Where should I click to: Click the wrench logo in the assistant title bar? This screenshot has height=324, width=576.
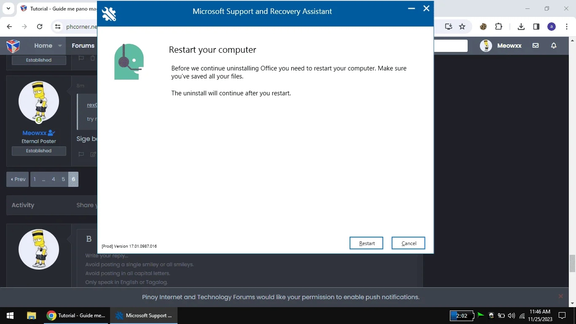click(x=109, y=13)
